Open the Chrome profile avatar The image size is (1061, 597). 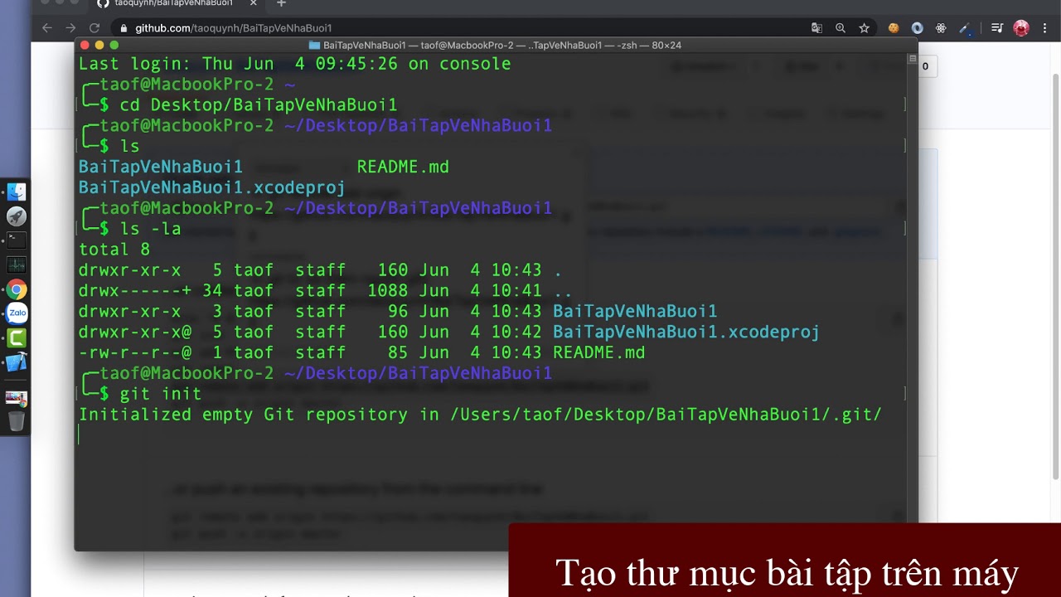pos(1021,28)
